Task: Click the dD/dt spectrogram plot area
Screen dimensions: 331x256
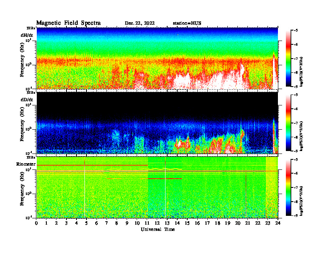Action: (157, 123)
